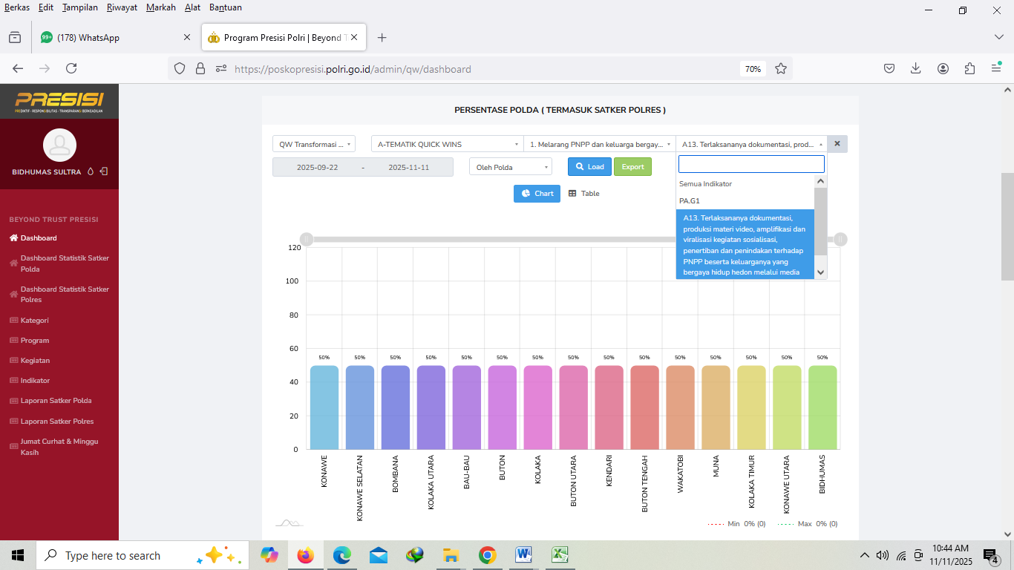Open the QW Transformasi dropdown
Image resolution: width=1014 pixels, height=570 pixels.
(314, 144)
